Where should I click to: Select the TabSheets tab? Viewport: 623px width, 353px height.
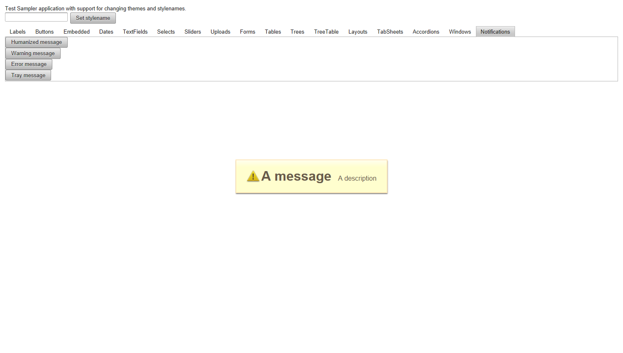point(390,32)
